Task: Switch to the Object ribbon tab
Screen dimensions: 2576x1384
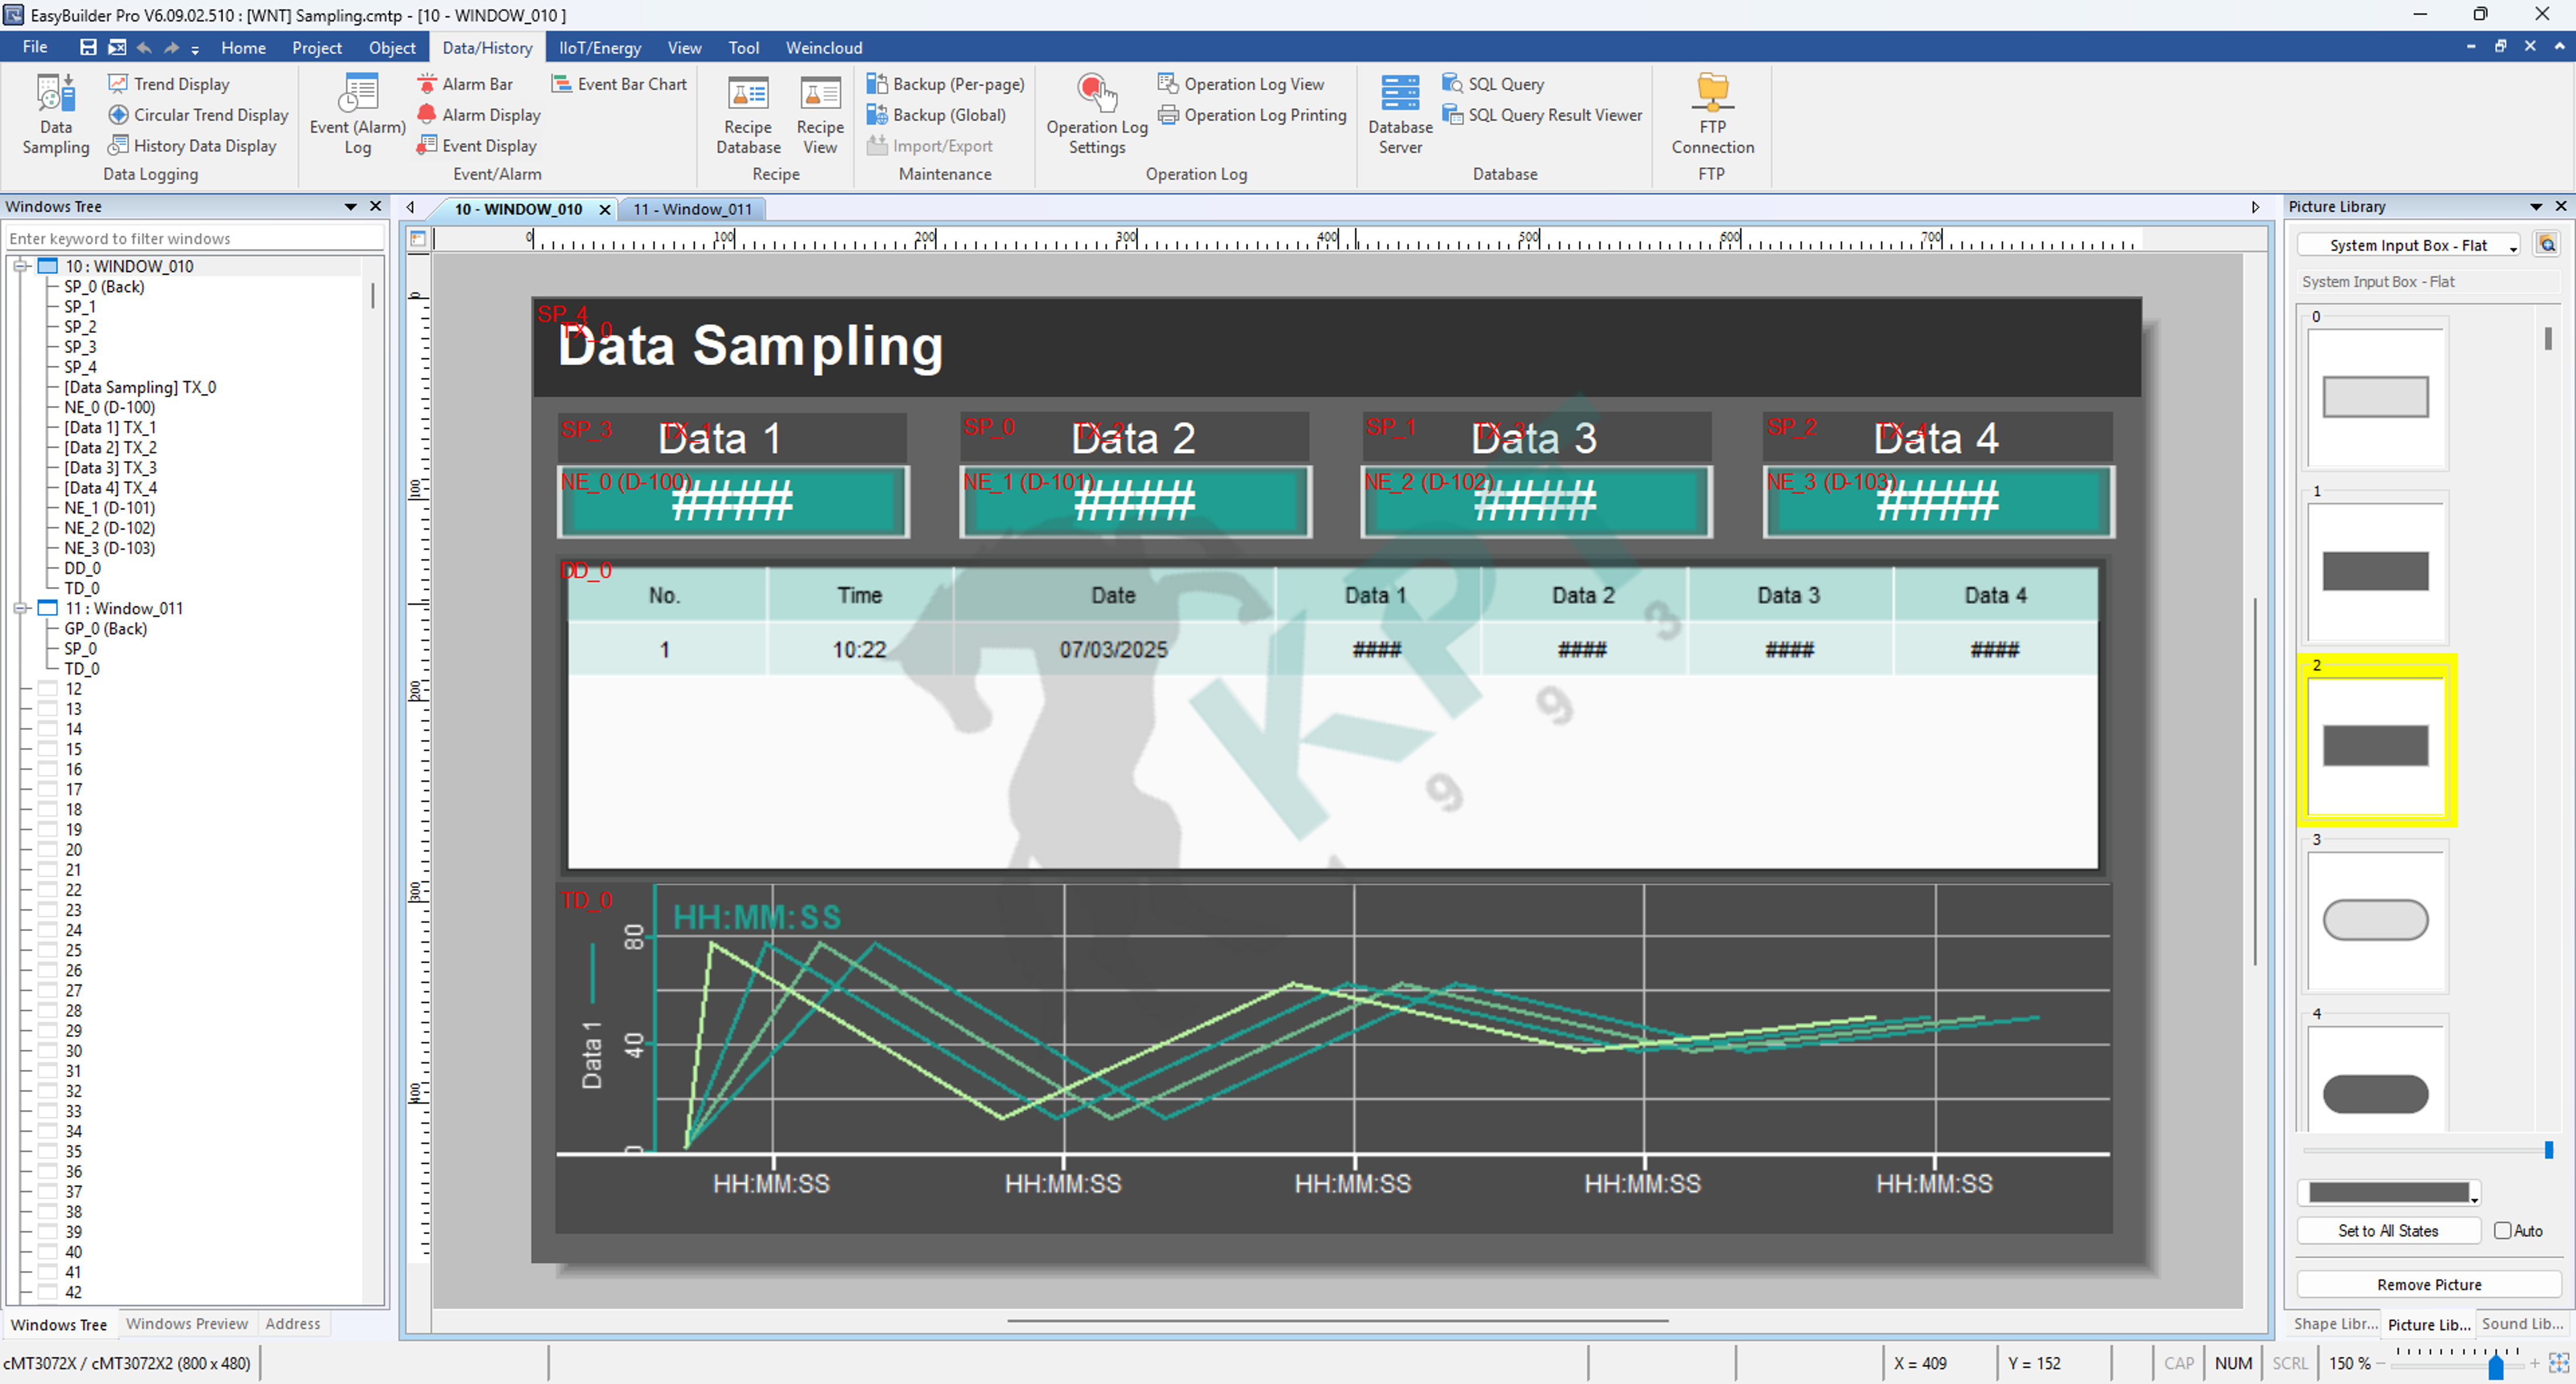Action: pyautogui.click(x=392, y=47)
